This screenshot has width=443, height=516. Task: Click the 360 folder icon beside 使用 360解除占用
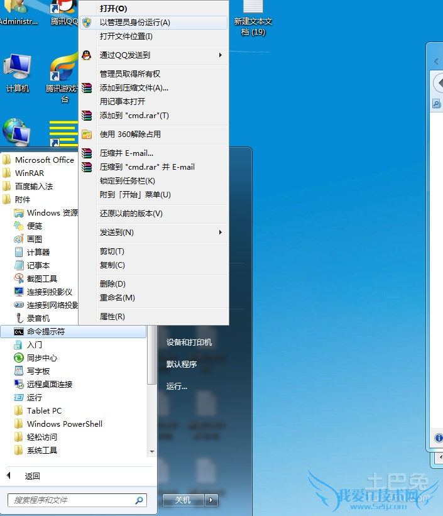point(87,134)
